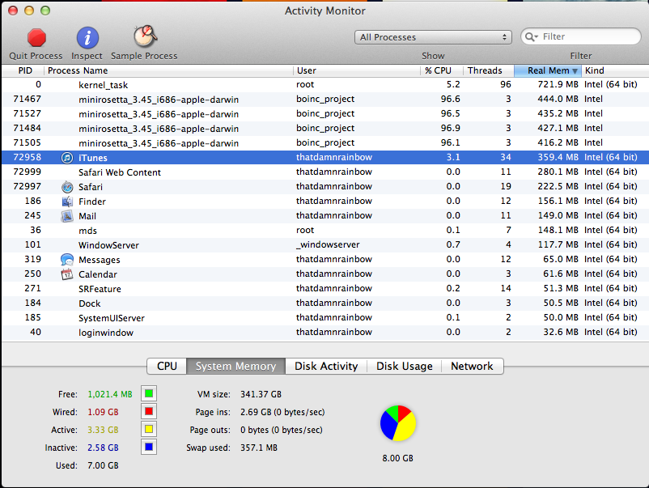This screenshot has height=488, width=649.
Task: Click the memory usage pie chart
Action: (x=398, y=423)
